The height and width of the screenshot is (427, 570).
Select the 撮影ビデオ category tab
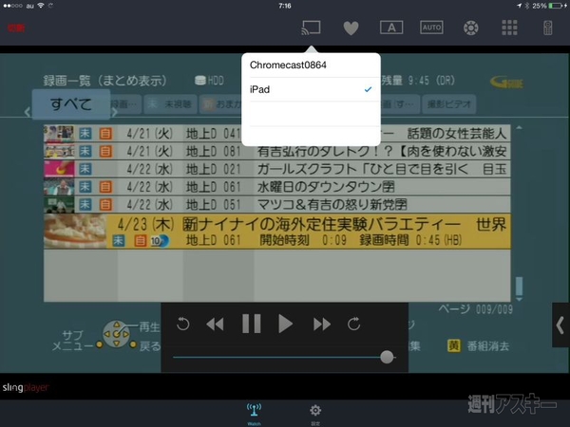click(x=449, y=104)
